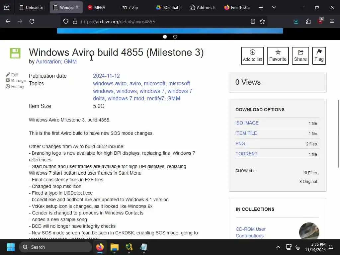The width and height of the screenshot is (340, 255).
Task: Open author link Aurorarion; GMM
Action: (x=56, y=61)
